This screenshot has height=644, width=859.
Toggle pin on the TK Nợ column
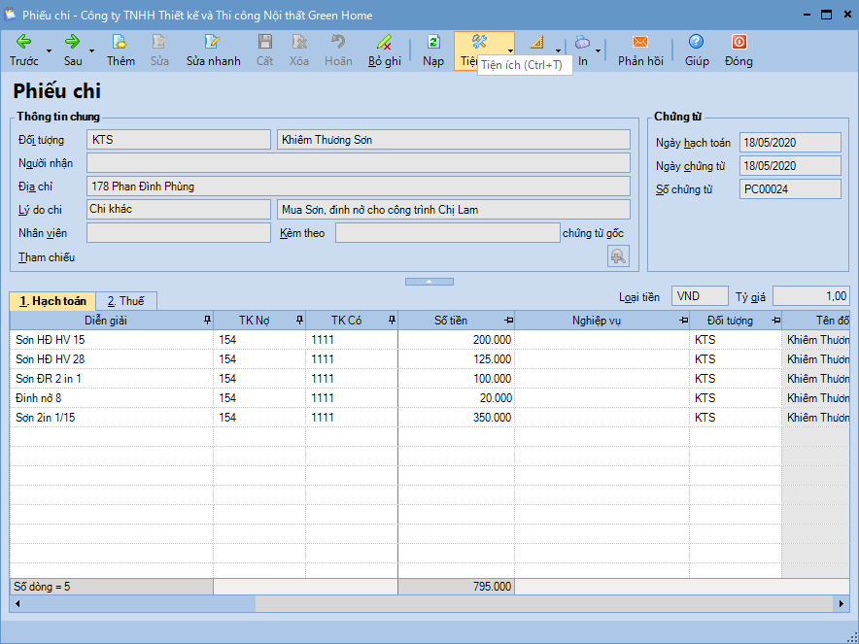point(299,320)
